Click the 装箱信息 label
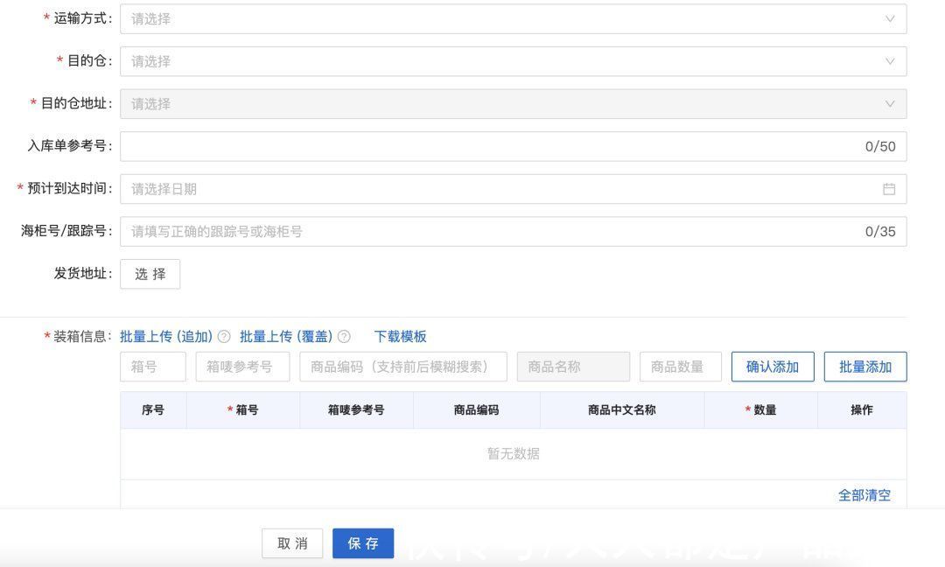The width and height of the screenshot is (945, 567). (x=80, y=336)
